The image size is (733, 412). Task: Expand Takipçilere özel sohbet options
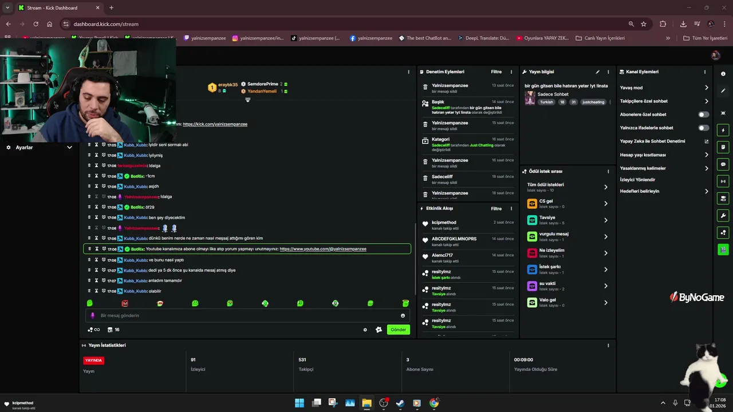click(706, 101)
